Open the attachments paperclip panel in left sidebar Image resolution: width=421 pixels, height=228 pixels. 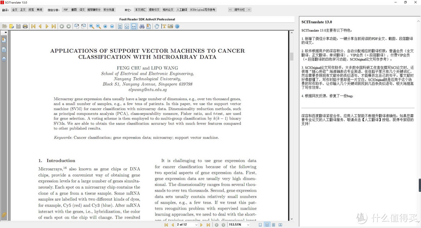tap(4, 215)
